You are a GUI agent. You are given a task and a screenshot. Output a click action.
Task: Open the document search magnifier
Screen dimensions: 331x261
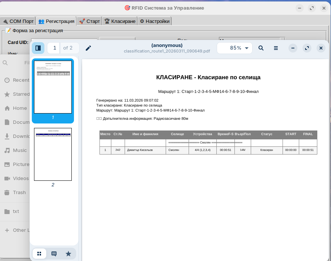point(261,48)
